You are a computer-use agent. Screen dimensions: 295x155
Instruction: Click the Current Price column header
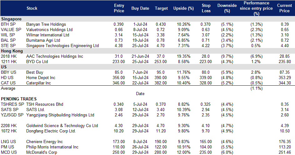[x=284, y=8]
